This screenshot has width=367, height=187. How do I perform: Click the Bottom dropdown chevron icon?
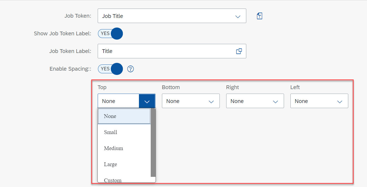[x=211, y=101]
